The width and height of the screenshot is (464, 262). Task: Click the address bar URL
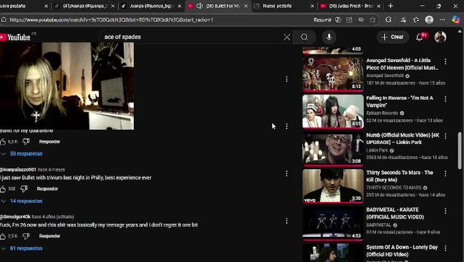click(111, 20)
